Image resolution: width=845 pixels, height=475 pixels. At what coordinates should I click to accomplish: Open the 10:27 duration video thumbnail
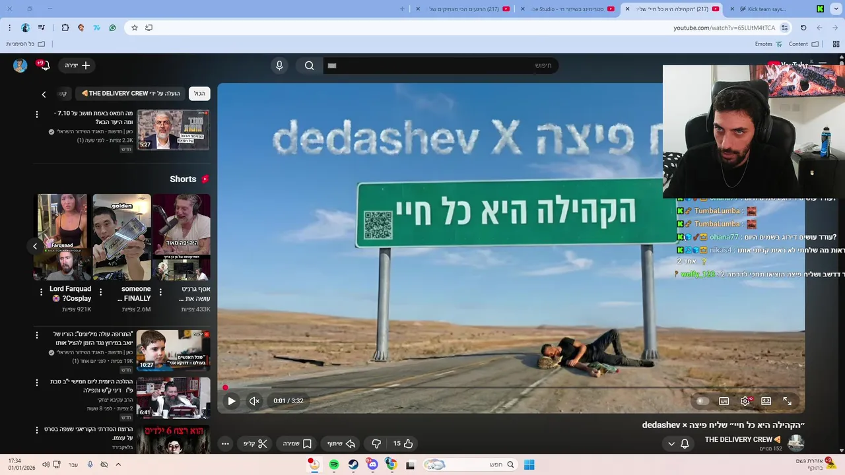point(173,350)
